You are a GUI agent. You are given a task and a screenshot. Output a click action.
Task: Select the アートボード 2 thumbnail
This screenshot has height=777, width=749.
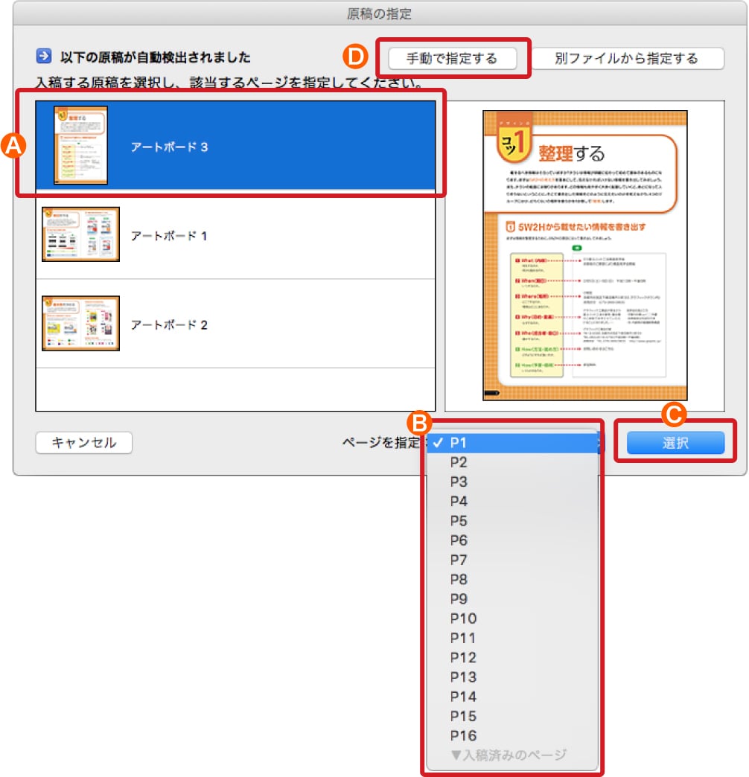point(80,324)
